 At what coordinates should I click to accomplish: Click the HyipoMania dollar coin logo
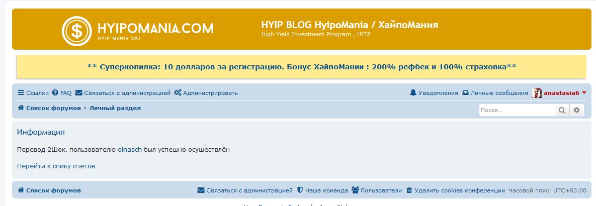click(76, 31)
